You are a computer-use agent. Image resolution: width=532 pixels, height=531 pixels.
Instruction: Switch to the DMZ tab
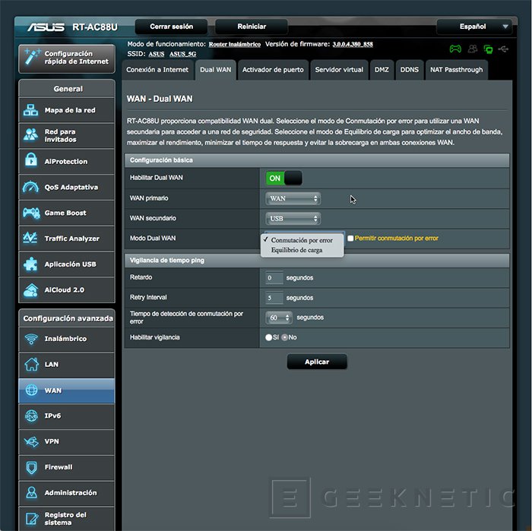(382, 70)
